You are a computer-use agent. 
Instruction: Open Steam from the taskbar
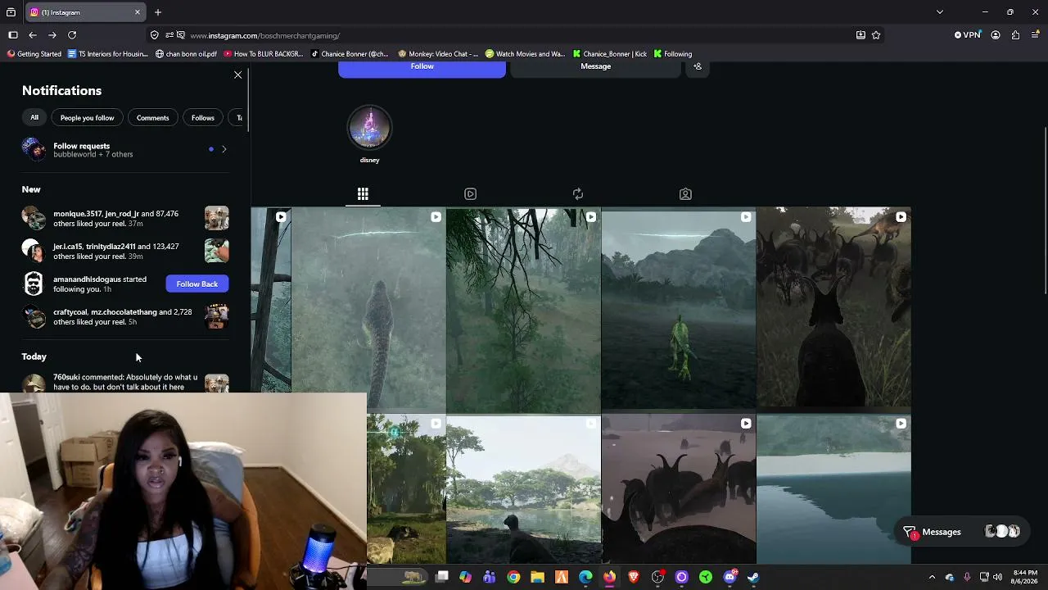753,578
